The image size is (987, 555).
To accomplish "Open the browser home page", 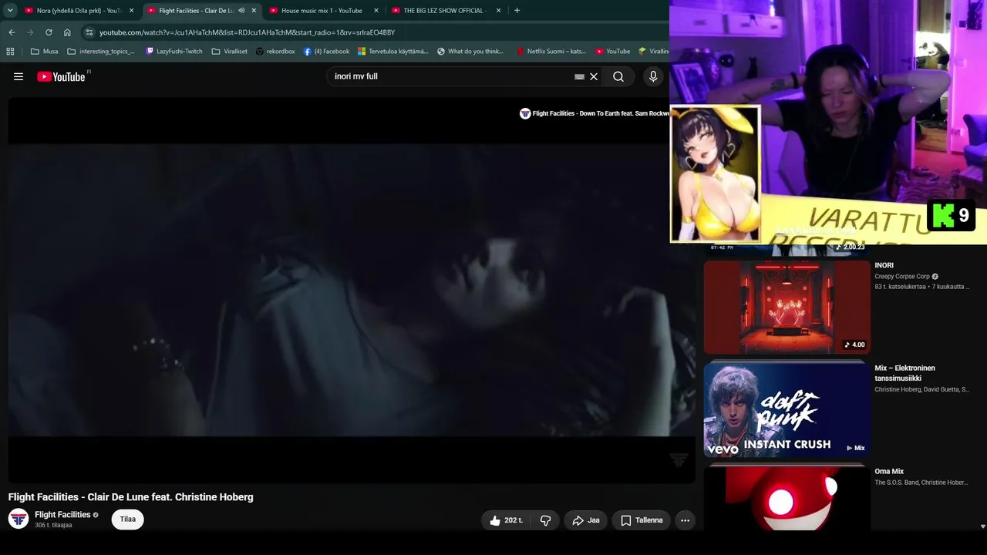I will click(x=67, y=32).
